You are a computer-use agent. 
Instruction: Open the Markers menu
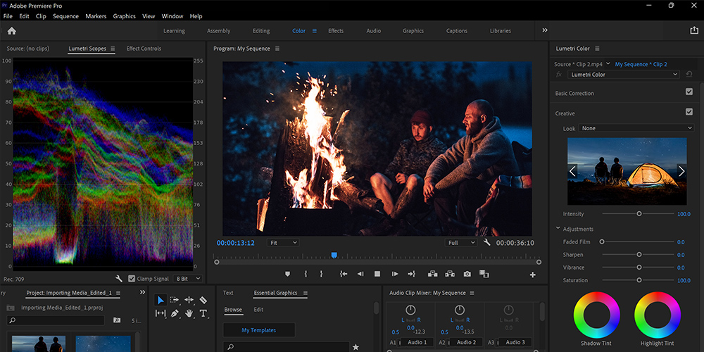click(96, 16)
